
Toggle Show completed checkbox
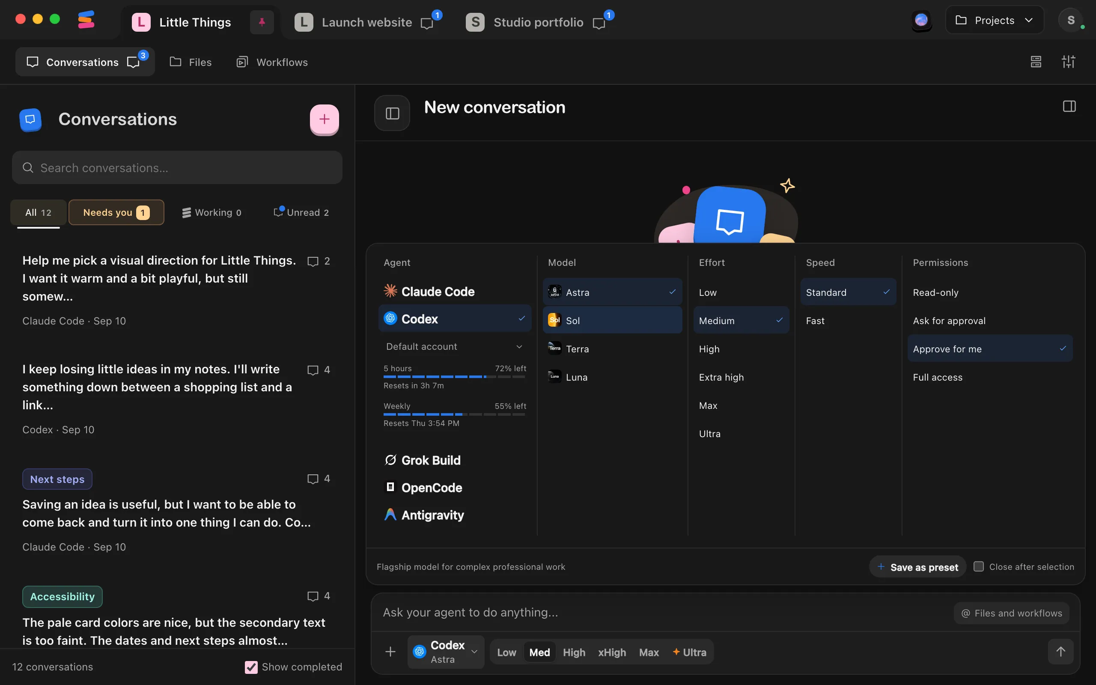click(x=251, y=667)
